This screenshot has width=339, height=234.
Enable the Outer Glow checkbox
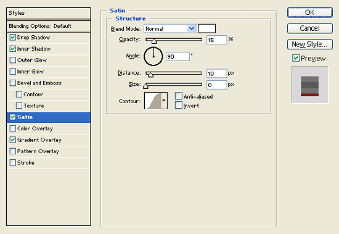pyautogui.click(x=13, y=60)
